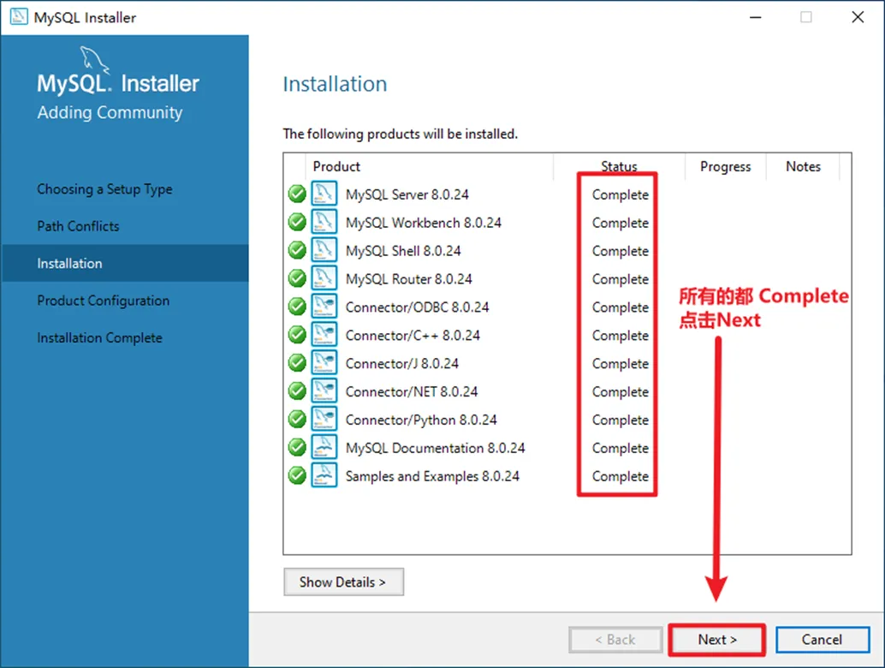The height and width of the screenshot is (668, 885).
Task: Click the Connector/ODBC 8.0.24 product icon
Action: coord(324,307)
